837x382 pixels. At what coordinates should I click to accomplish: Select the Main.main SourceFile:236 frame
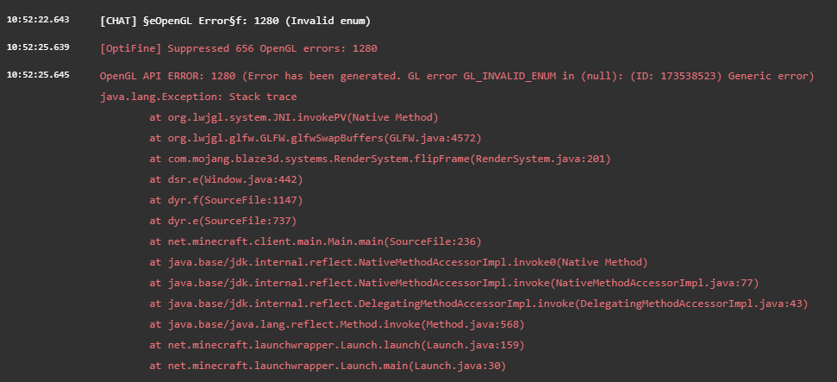pos(315,241)
